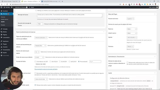The image size is (160, 90).
Task: Open Documentación sobre los formatos de fecha link
Action: (46, 69)
